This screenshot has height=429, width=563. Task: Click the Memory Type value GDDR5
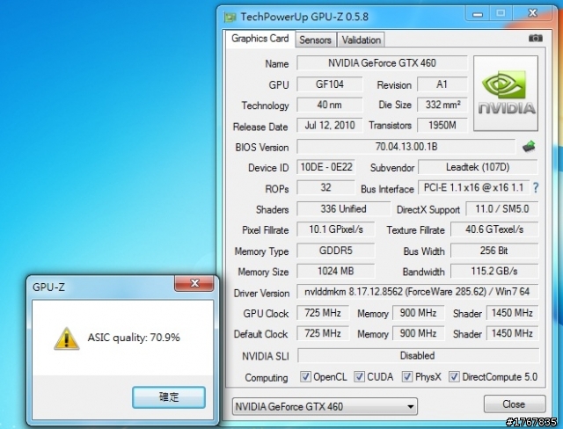coord(336,251)
